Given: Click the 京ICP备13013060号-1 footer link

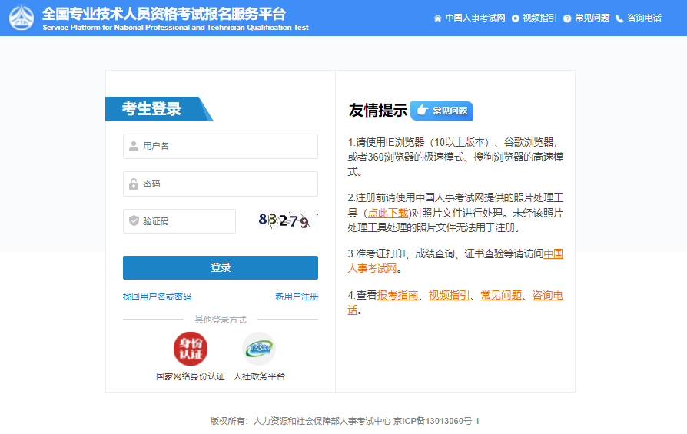Looking at the screenshot, I should [436, 421].
